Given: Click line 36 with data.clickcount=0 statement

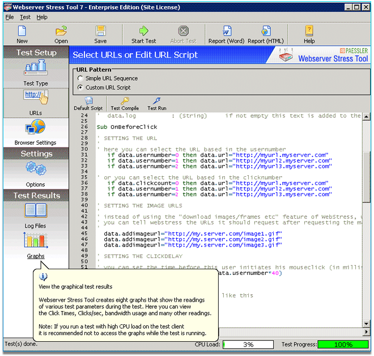Looking at the screenshot, I should tap(218, 183).
